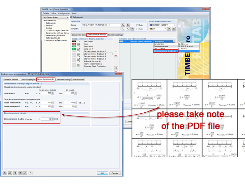Select Barras de secção variável tree item
The width and height of the screenshot is (245, 184).
(55, 36)
